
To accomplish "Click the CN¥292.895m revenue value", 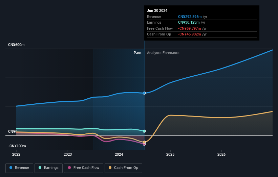I will [190, 17].
